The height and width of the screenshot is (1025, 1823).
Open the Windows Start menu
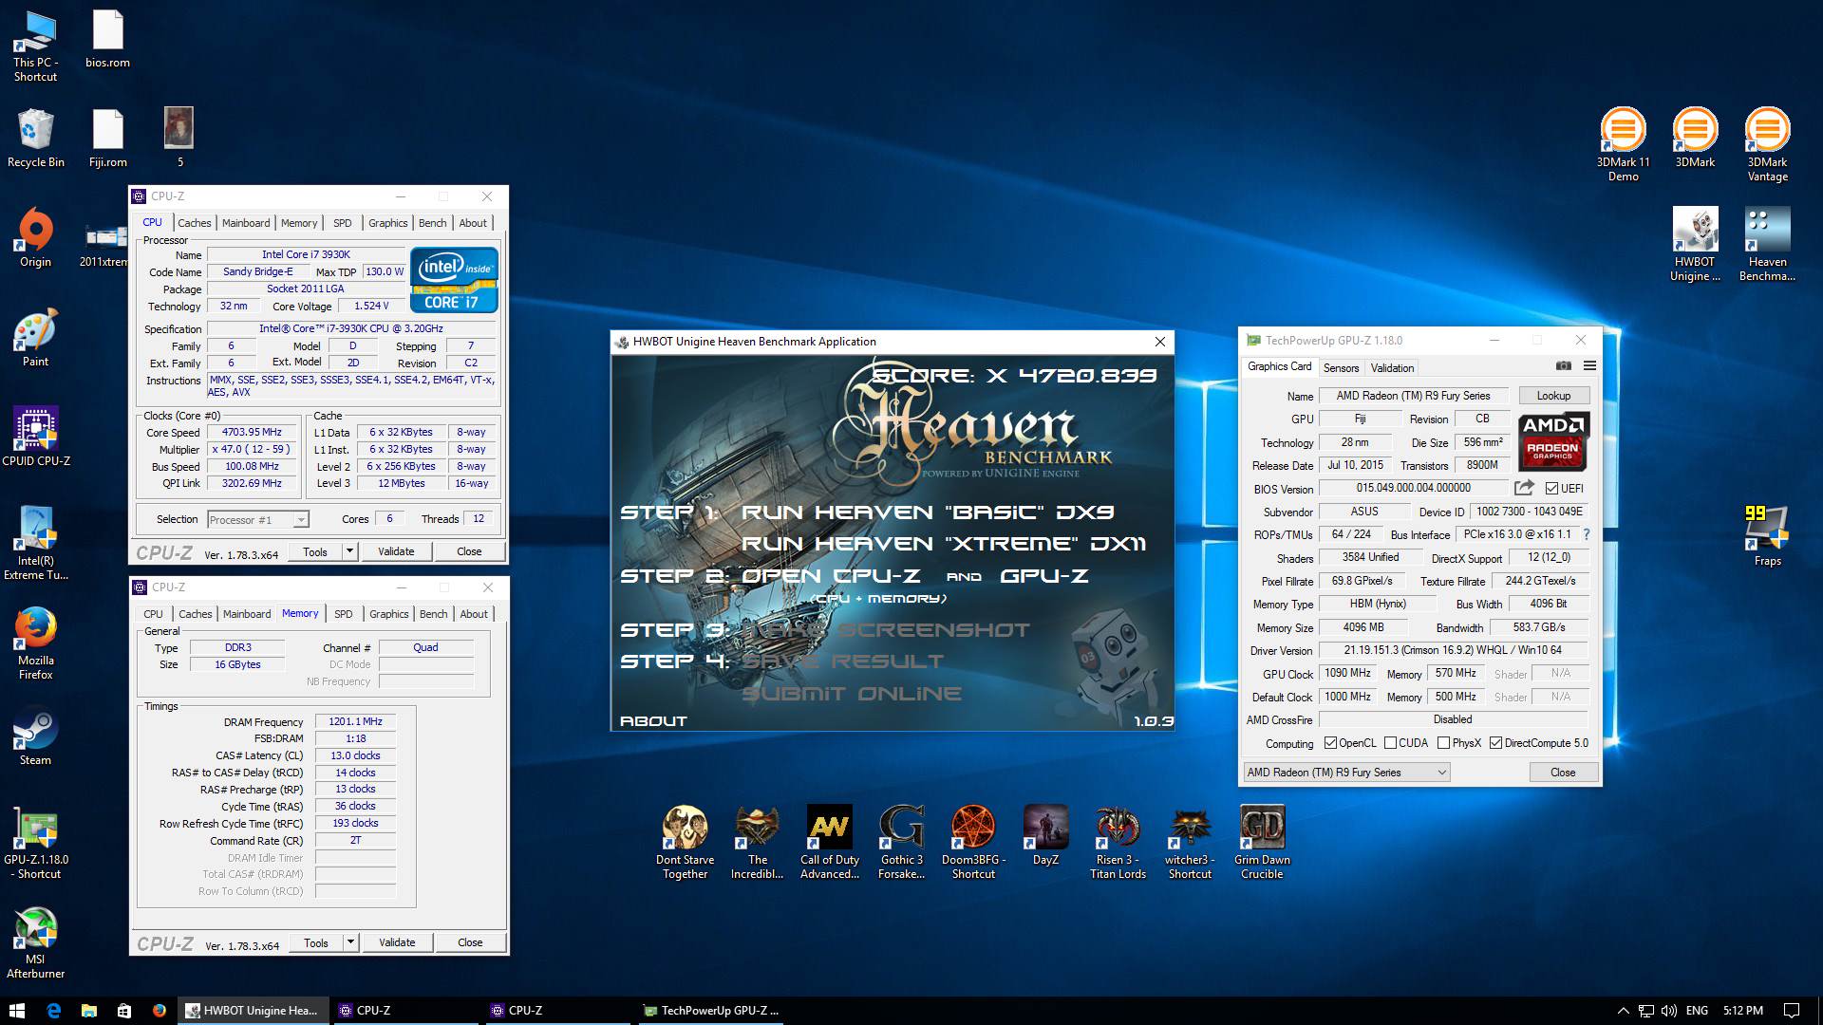point(17,1011)
